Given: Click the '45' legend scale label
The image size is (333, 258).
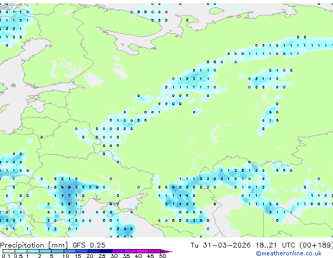Looking at the screenshot, I should click(x=150, y=256).
